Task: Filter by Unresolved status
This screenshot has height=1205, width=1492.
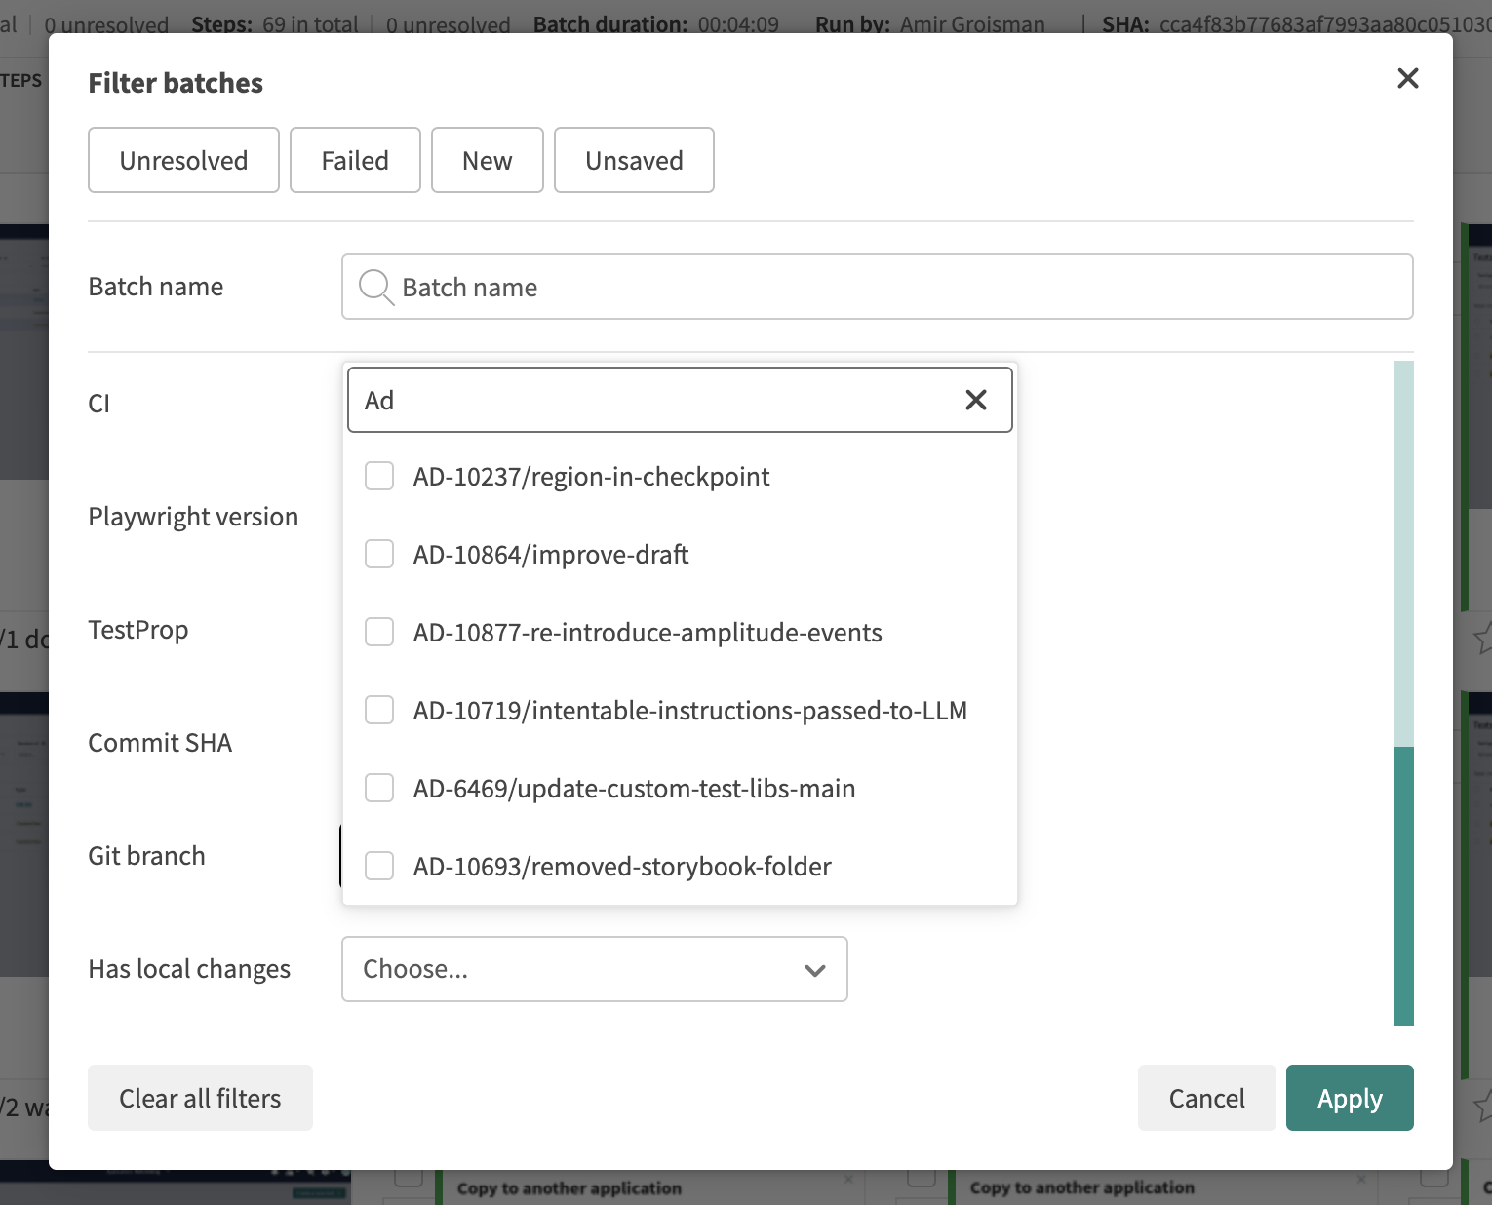Action: (x=183, y=160)
